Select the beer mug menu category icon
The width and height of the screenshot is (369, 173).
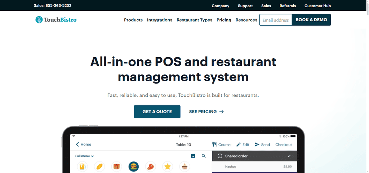coord(83,167)
